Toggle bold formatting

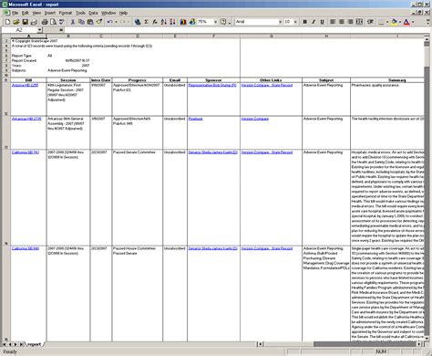(304, 22)
